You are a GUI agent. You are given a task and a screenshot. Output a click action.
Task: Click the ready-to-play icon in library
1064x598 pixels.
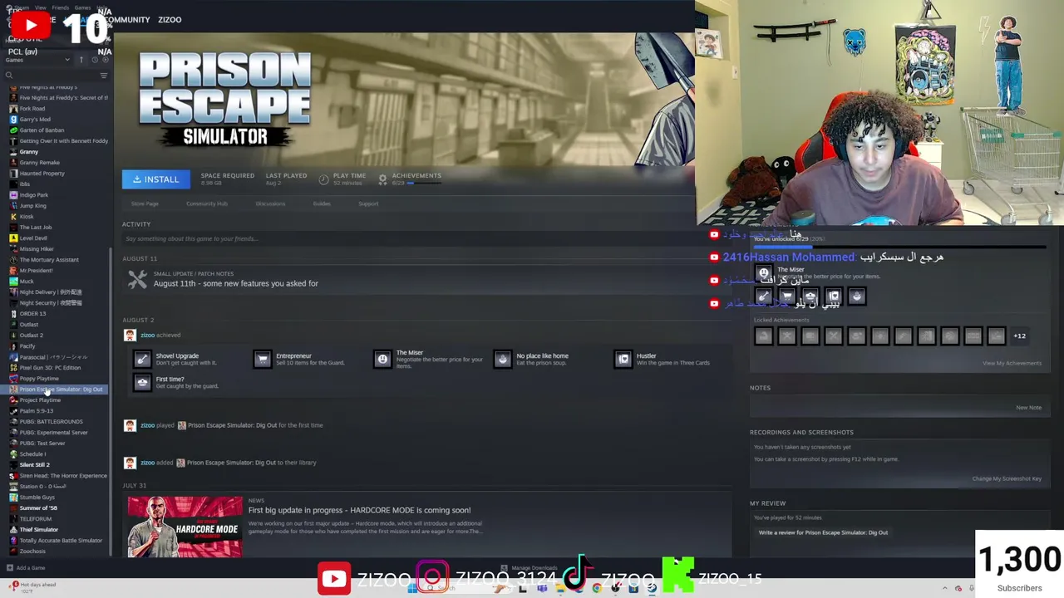click(105, 60)
